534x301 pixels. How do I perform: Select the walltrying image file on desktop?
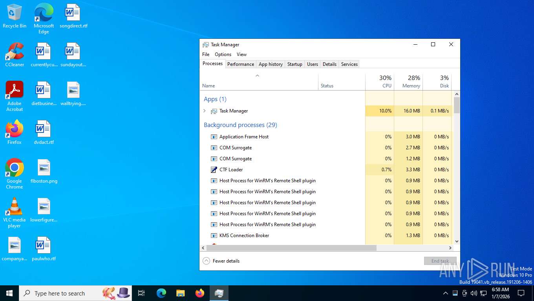(73, 94)
